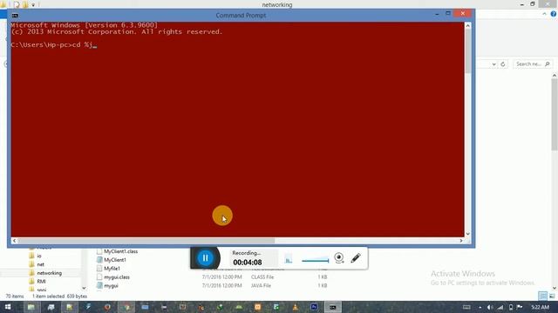The image size is (558, 313).
Task: Click Explorer file list scroll-up arrow
Action: 555,76
